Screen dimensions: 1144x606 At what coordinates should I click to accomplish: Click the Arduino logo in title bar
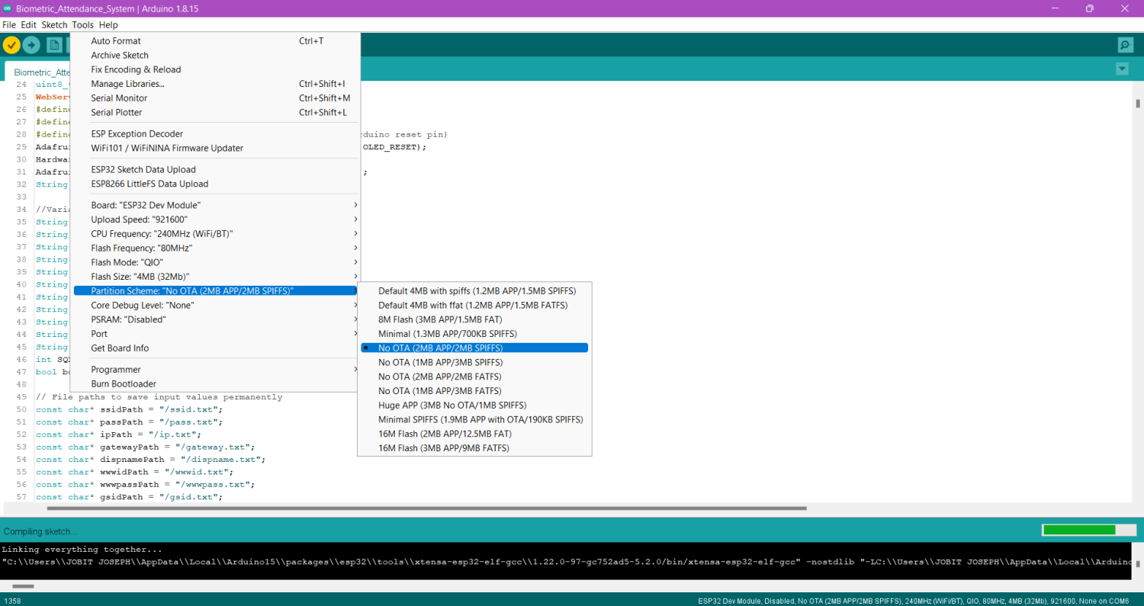click(8, 8)
